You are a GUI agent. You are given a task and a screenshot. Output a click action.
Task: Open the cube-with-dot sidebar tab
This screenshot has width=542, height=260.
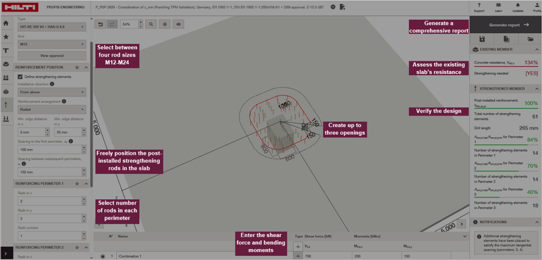(x=6, y=91)
